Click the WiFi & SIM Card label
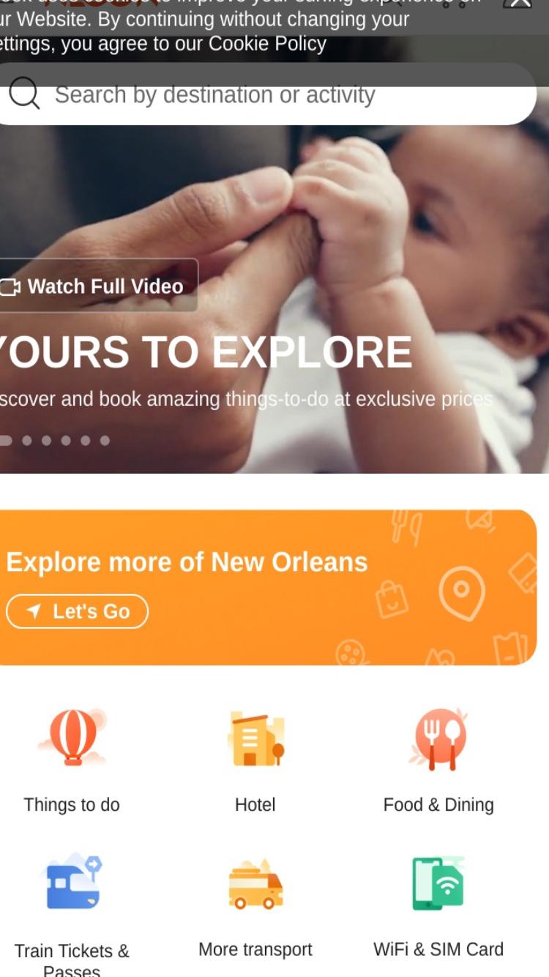The height and width of the screenshot is (977, 549). [x=438, y=949]
